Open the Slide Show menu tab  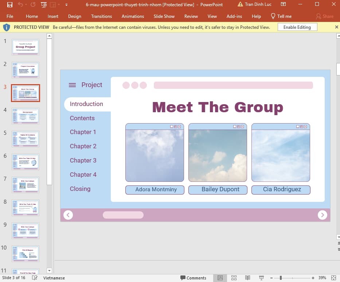click(164, 16)
